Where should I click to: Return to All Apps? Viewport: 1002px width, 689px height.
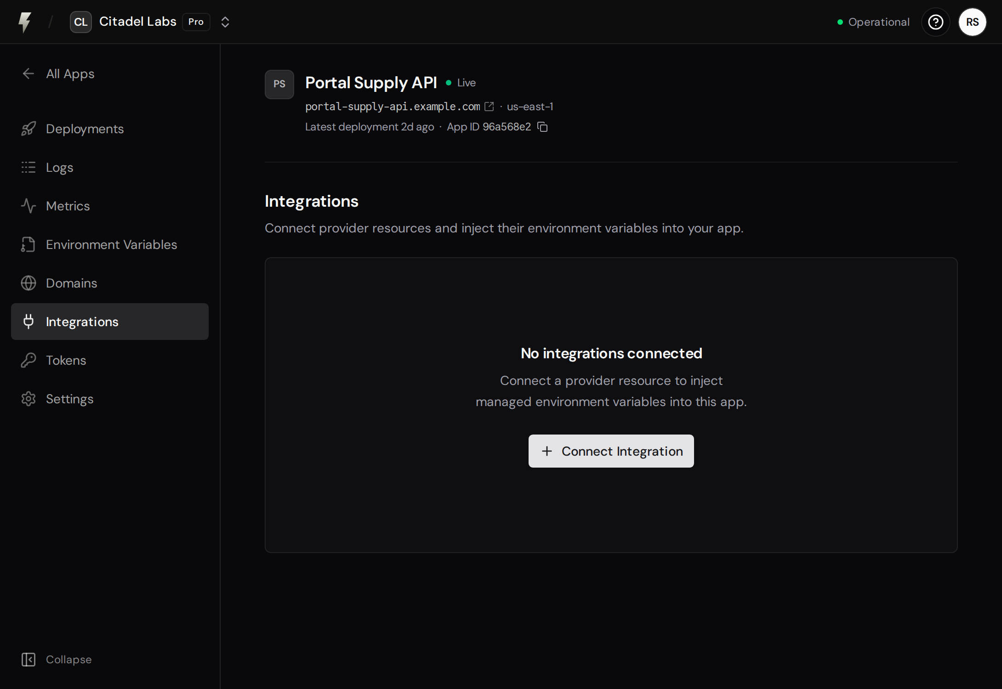tap(70, 73)
